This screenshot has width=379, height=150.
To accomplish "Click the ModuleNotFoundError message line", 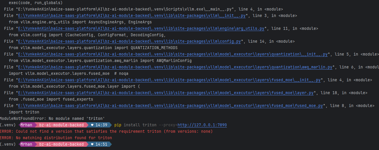I will [52, 118].
